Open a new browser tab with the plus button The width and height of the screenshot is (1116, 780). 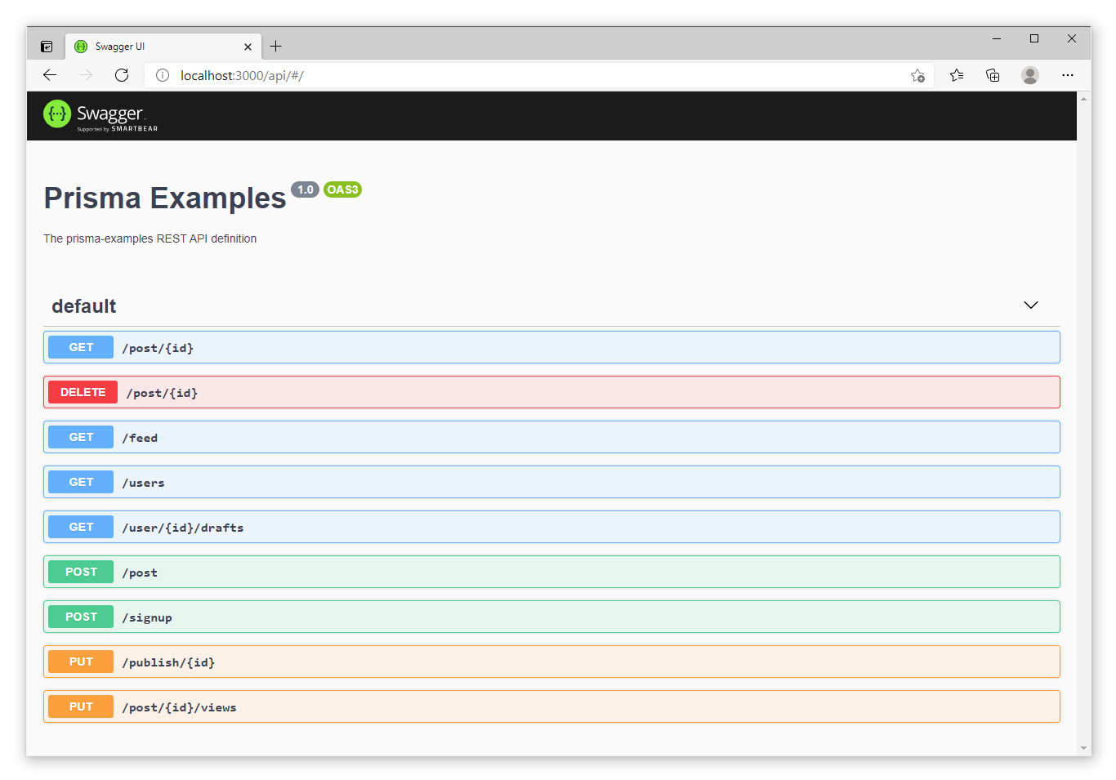275,47
